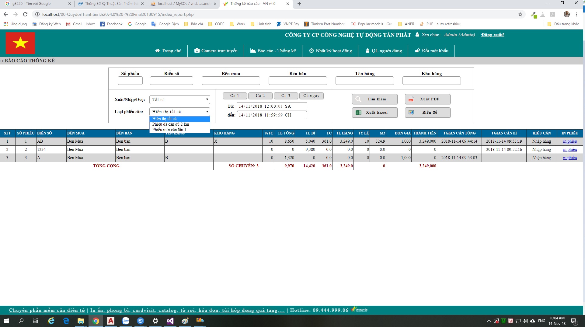Open Báo cáo - Thống kê menu
Image resolution: width=585 pixels, height=327 pixels.
pyautogui.click(x=273, y=51)
